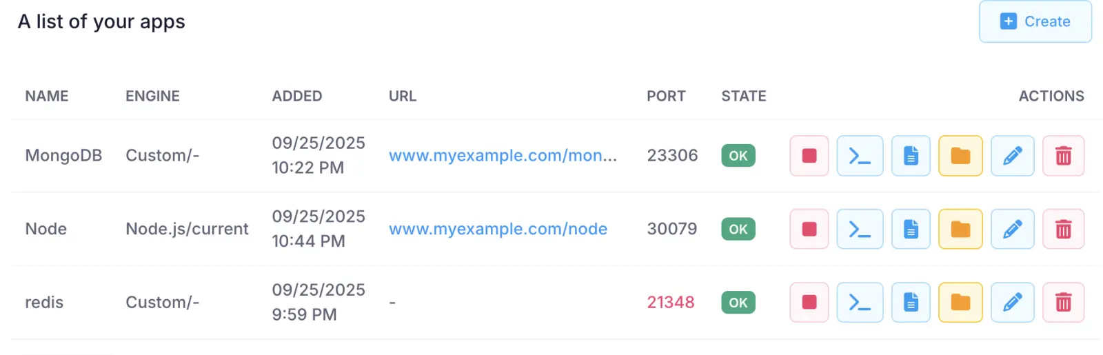Image resolution: width=1103 pixels, height=355 pixels.
Task: View the Node app log document
Action: coord(911,229)
